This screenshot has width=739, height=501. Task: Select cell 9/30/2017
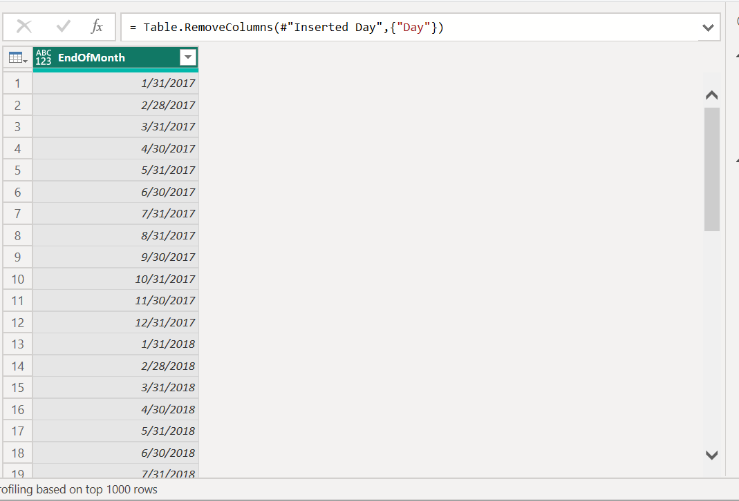pyautogui.click(x=115, y=257)
